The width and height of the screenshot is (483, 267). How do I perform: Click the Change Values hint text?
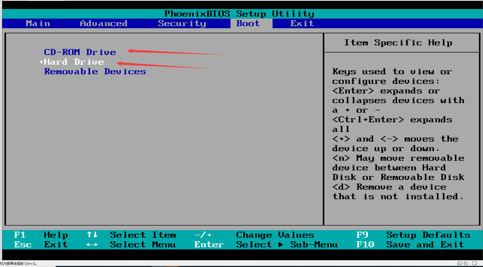click(275, 235)
